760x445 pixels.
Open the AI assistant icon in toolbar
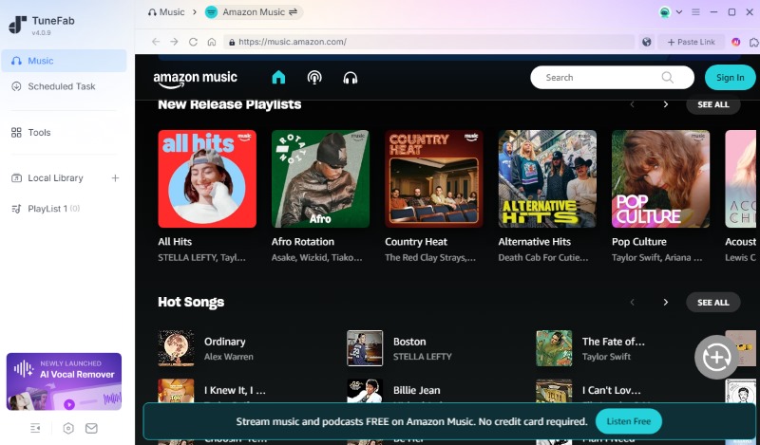[x=735, y=42]
